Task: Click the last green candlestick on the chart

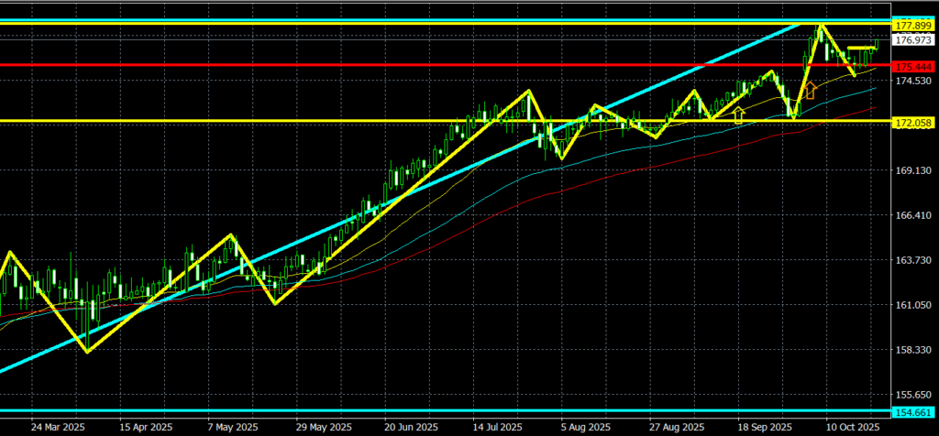Action: [x=877, y=45]
